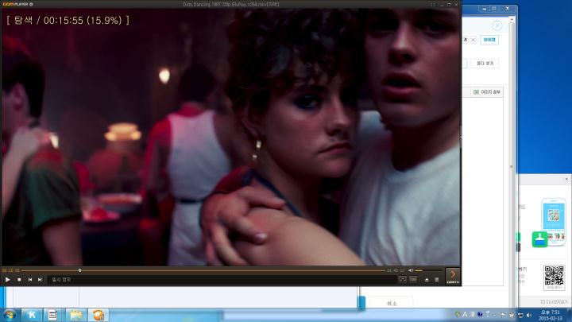Stop the video with the stop button
The image size is (572, 322).
click(19, 280)
